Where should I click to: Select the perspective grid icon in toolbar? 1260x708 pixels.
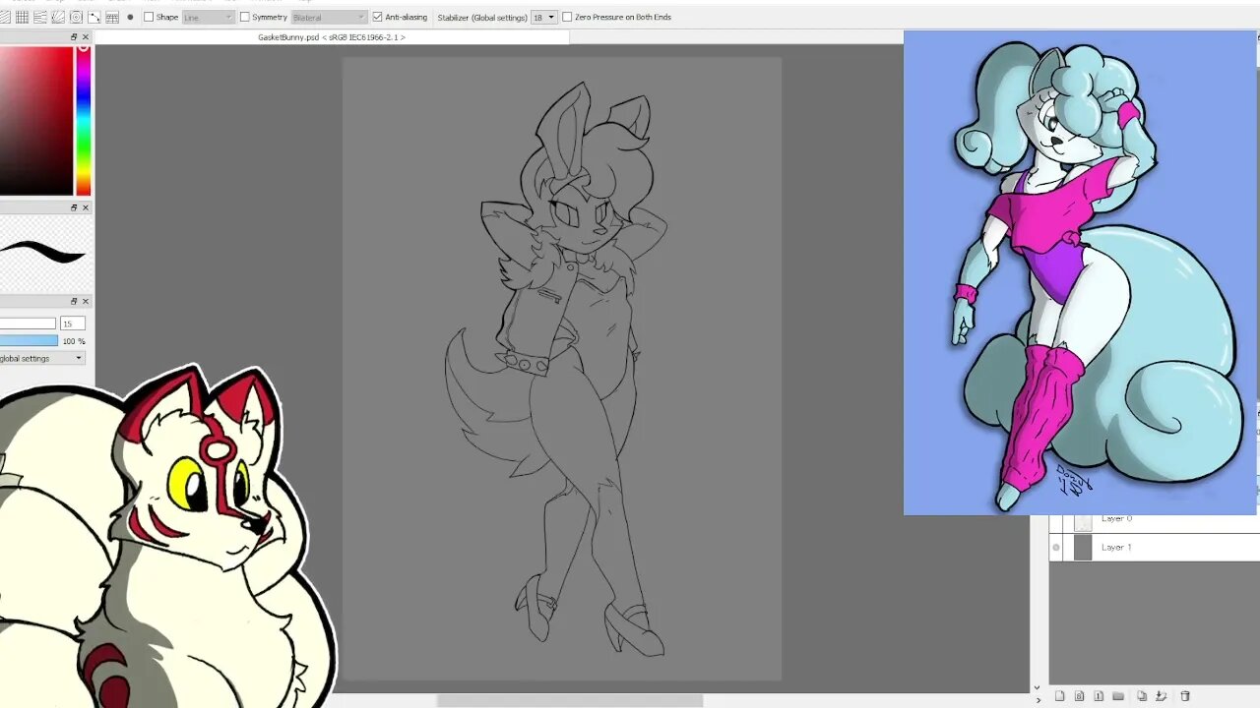pos(112,17)
